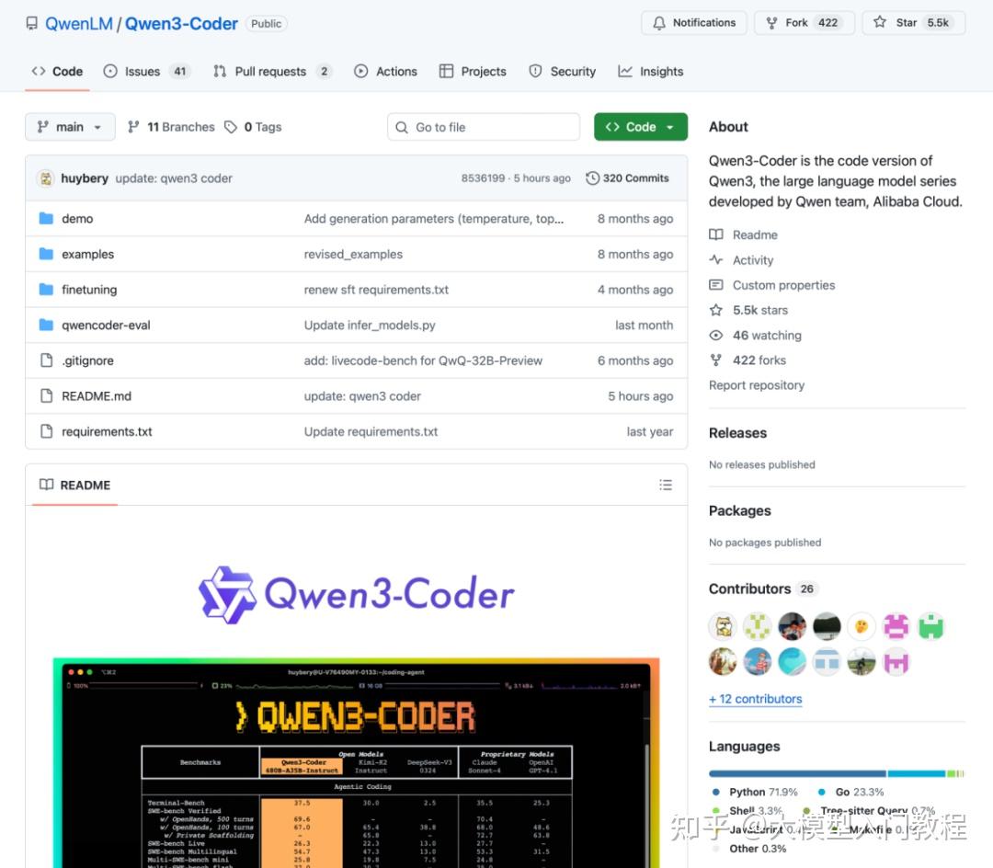Click the Readme book icon in About
Viewport: 993px width, 868px height.
click(x=715, y=234)
